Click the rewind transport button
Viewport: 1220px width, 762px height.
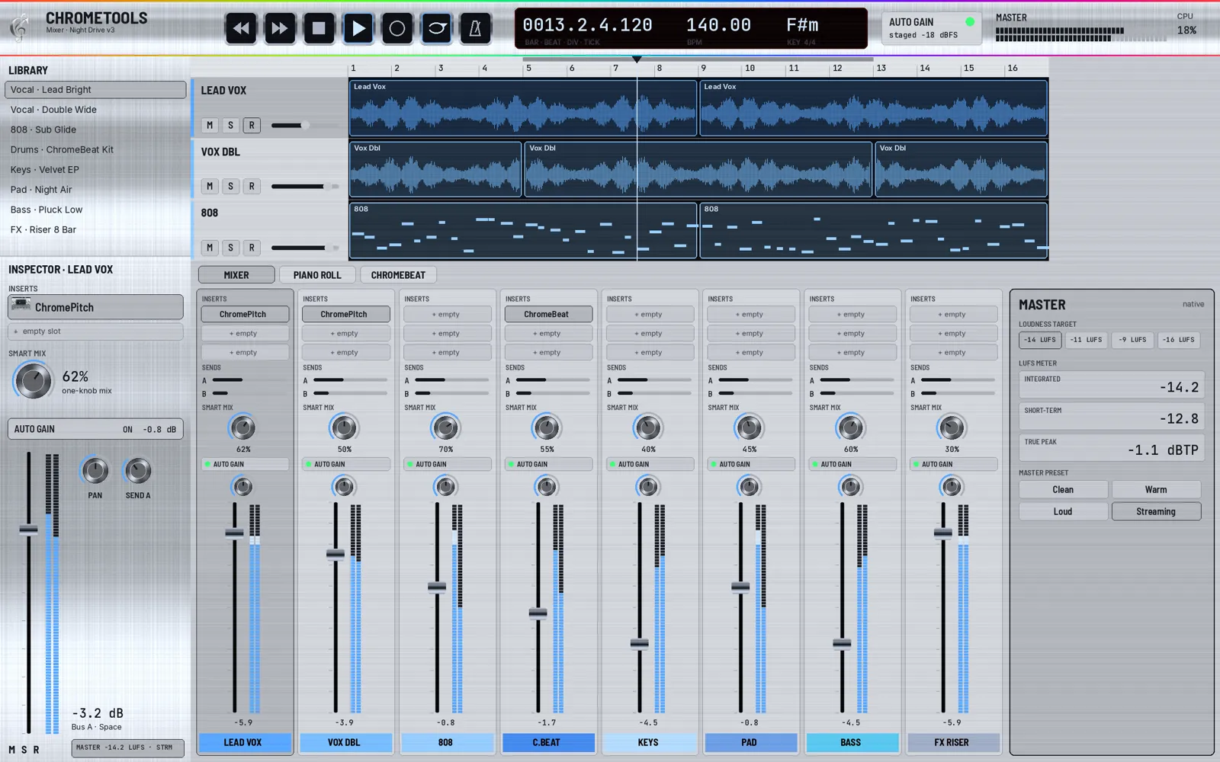241,29
